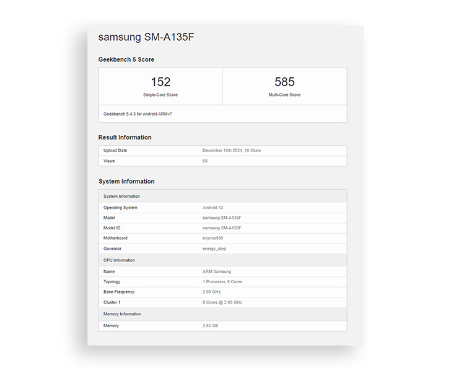Select the 8 Cores @ 2.00 GHz value
The width and height of the screenshot is (451, 371).
click(x=222, y=302)
